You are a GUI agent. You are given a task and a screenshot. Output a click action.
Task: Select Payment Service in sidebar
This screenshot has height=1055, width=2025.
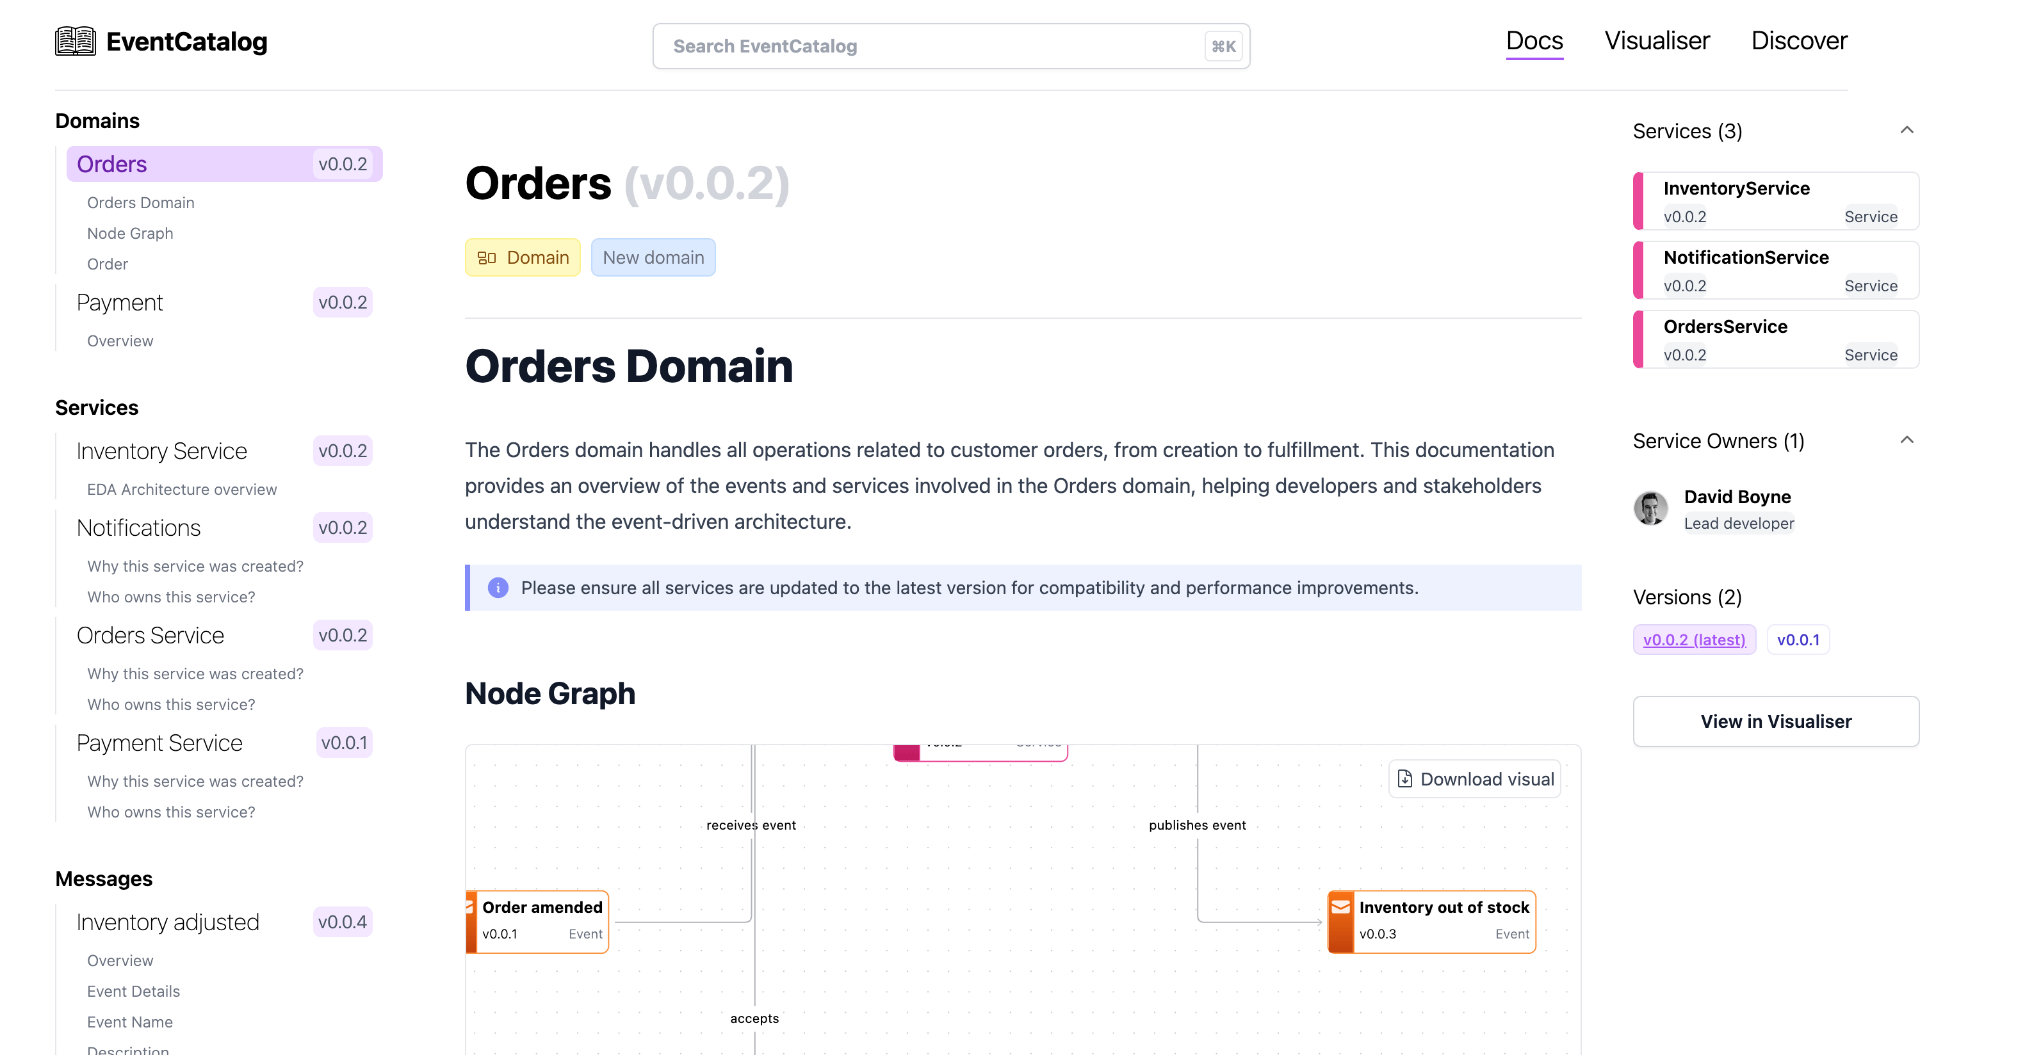pyautogui.click(x=158, y=742)
